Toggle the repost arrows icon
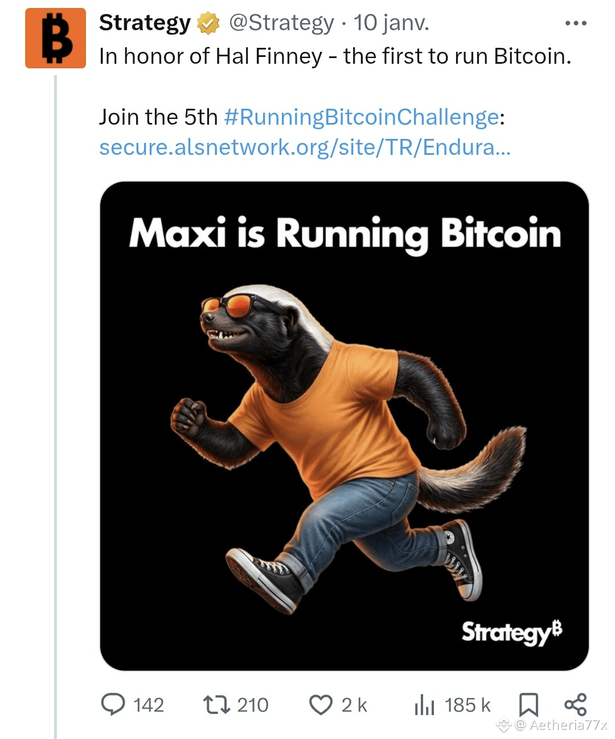615x739 pixels. coord(217,704)
